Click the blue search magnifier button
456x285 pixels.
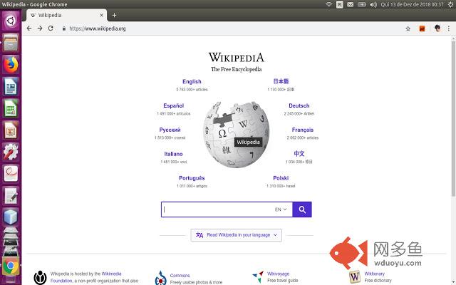pyautogui.click(x=302, y=209)
